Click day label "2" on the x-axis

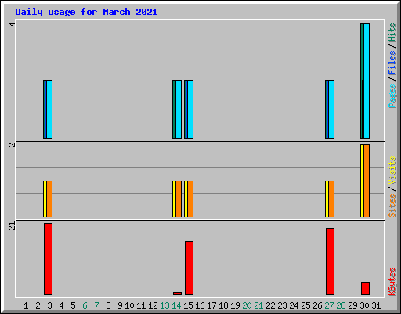(38, 305)
